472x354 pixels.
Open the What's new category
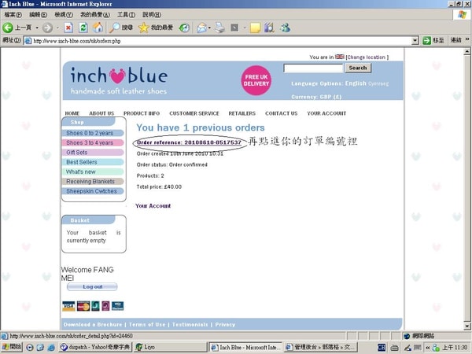[93, 171]
